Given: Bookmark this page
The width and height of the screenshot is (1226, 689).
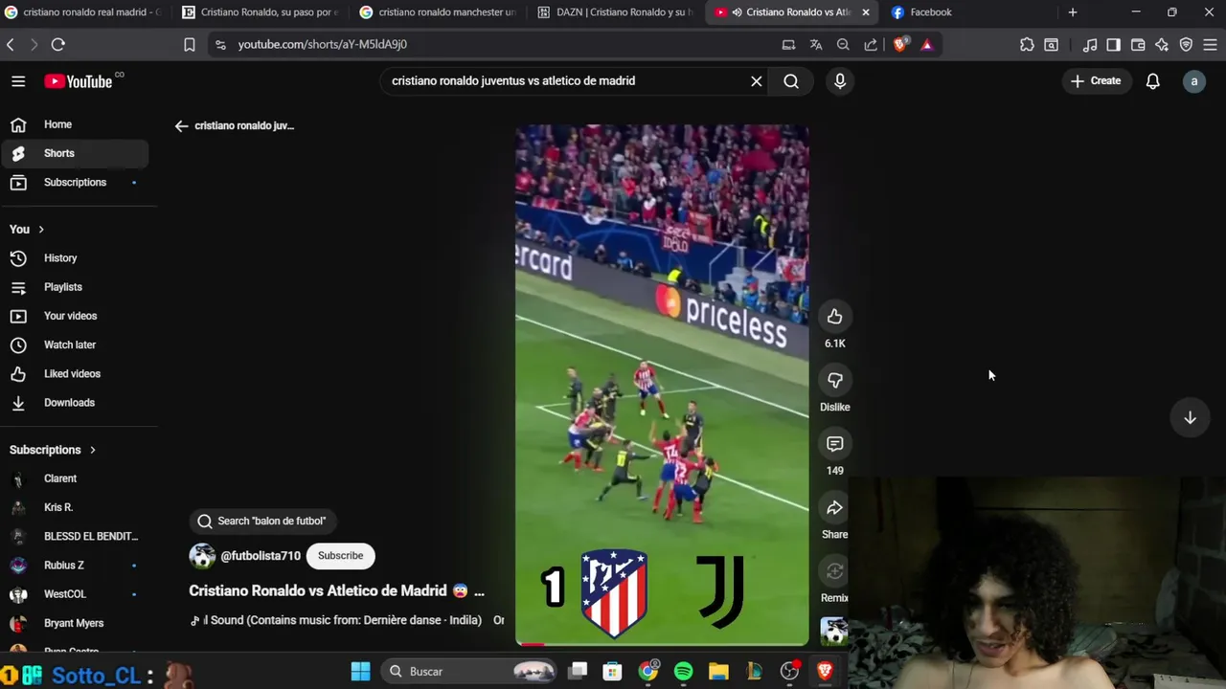Looking at the screenshot, I should pyautogui.click(x=190, y=45).
